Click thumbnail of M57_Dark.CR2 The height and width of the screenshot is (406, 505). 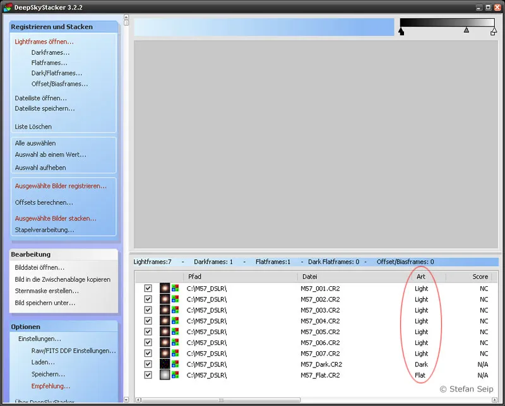[x=165, y=364]
